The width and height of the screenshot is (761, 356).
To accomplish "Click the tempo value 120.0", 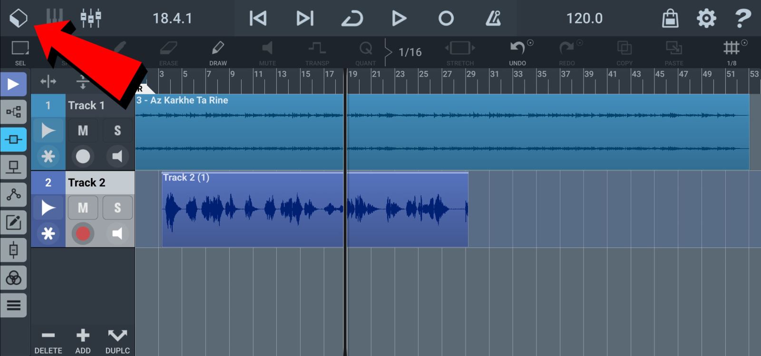I will click(x=584, y=18).
